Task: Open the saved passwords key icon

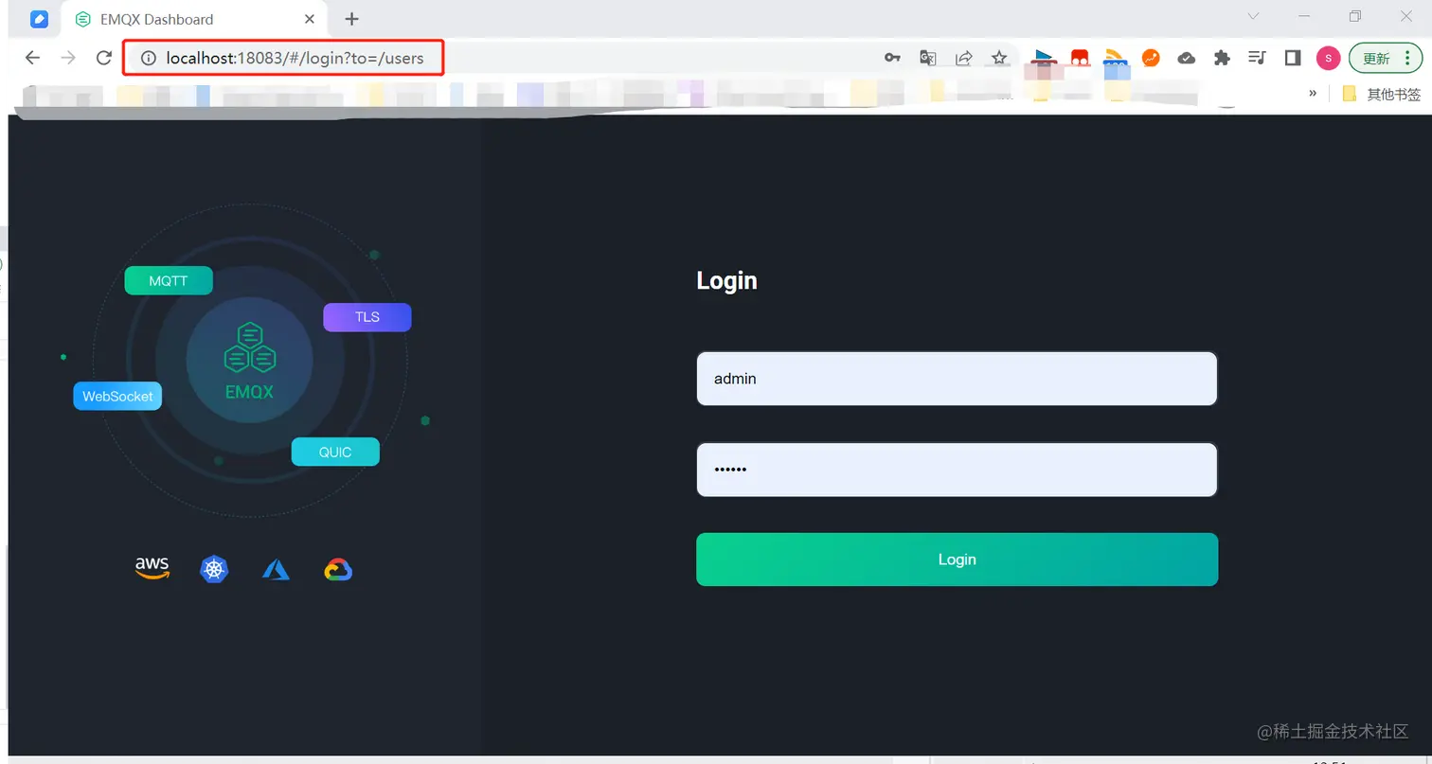Action: 892,58
